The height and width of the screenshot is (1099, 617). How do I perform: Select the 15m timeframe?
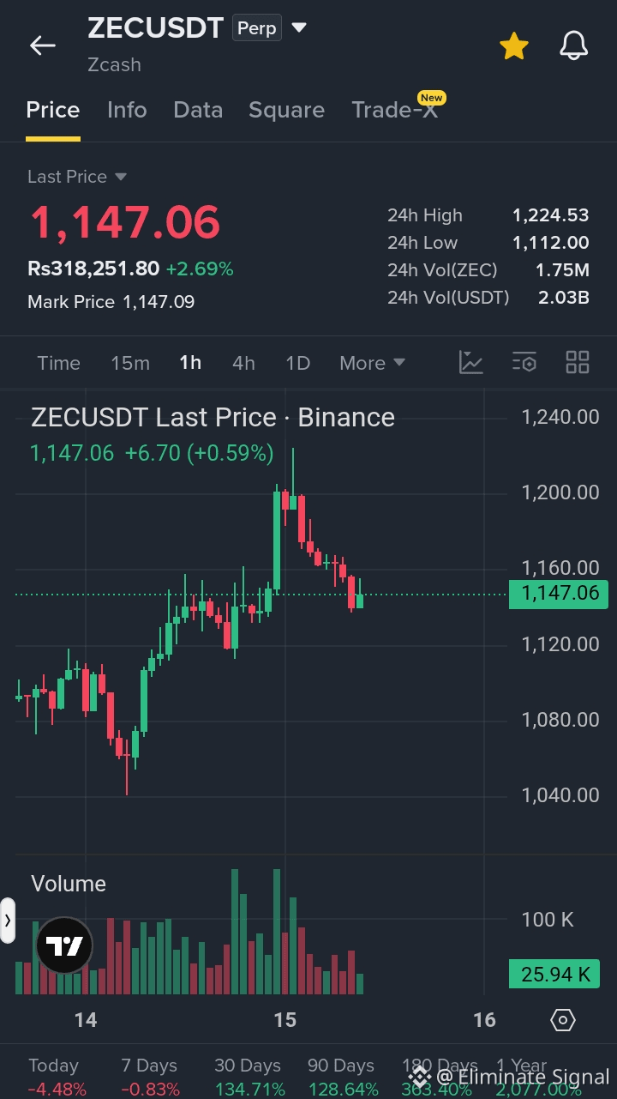tap(130, 363)
